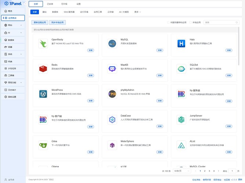Expand the 系统 sidebar submenu chevron
The image size is (245, 183).
(x=21, y=54)
